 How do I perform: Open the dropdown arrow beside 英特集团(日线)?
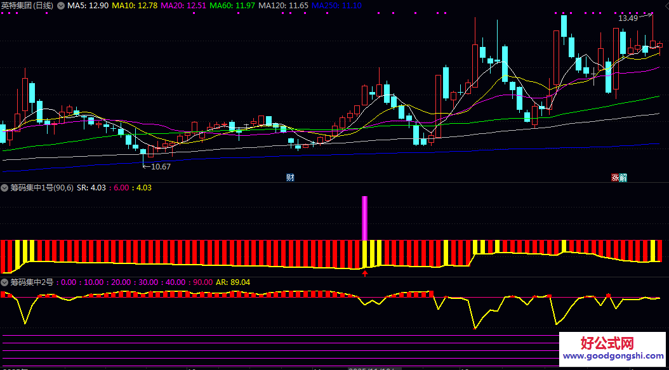(x=61, y=6)
